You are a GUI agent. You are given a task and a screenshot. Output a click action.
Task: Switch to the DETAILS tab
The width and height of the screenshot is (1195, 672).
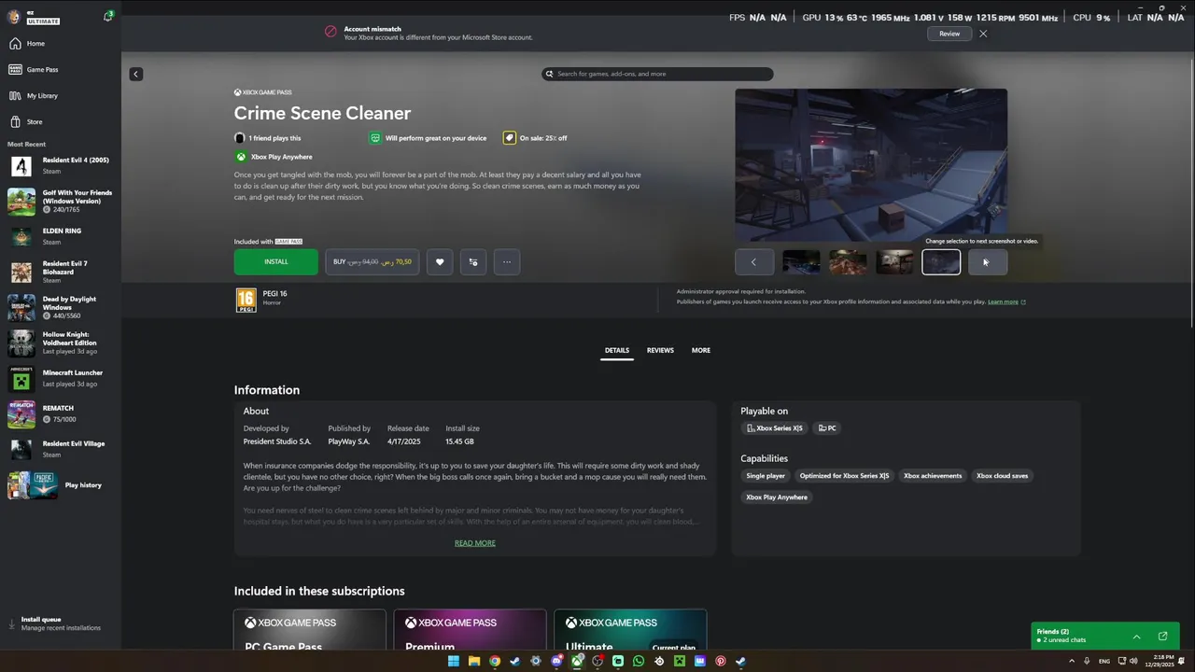click(616, 351)
